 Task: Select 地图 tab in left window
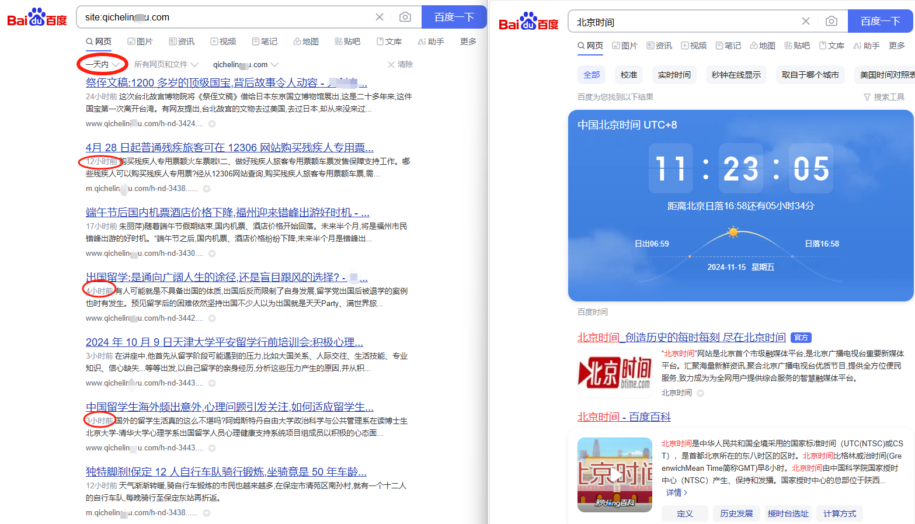coord(306,41)
